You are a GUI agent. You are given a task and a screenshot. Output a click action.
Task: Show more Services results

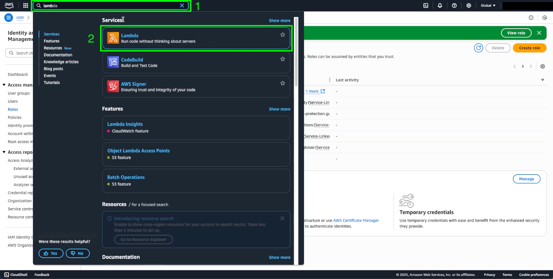pyautogui.click(x=279, y=20)
